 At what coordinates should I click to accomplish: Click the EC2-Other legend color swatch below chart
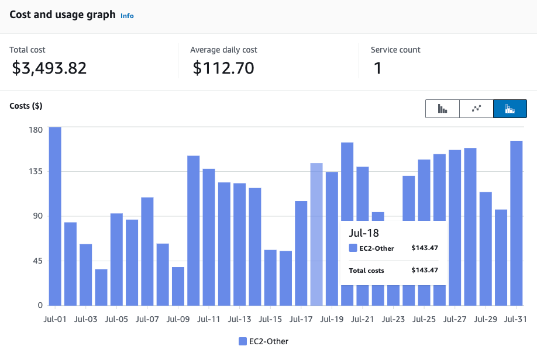[x=242, y=341]
